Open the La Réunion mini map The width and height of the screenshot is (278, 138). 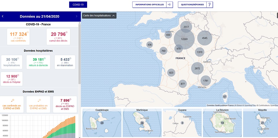(x=222, y=123)
